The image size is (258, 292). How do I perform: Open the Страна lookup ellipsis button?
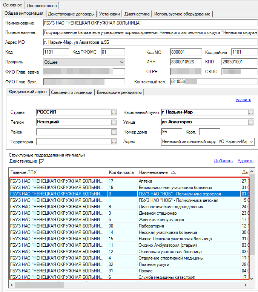pos(114,112)
